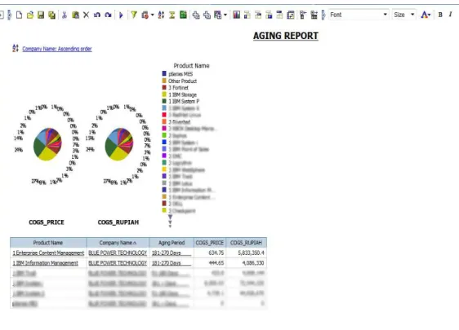Image resolution: width=459 pixels, height=330 pixels.
Task: Click the Pivot toolbar icon
Action: [258, 15]
